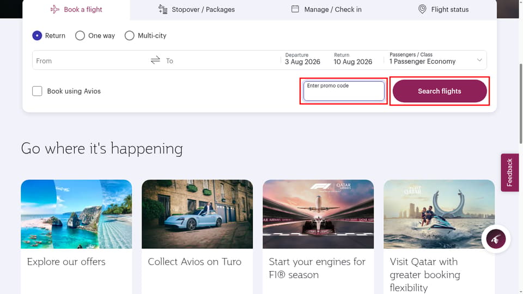The image size is (523, 294).
Task: Open the Explore our offers beach image
Action: coord(76,214)
